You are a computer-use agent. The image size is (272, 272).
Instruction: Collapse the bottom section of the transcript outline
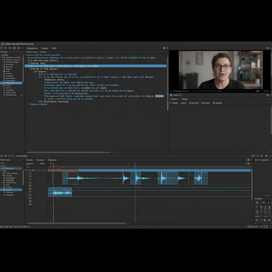(x=30, y=104)
